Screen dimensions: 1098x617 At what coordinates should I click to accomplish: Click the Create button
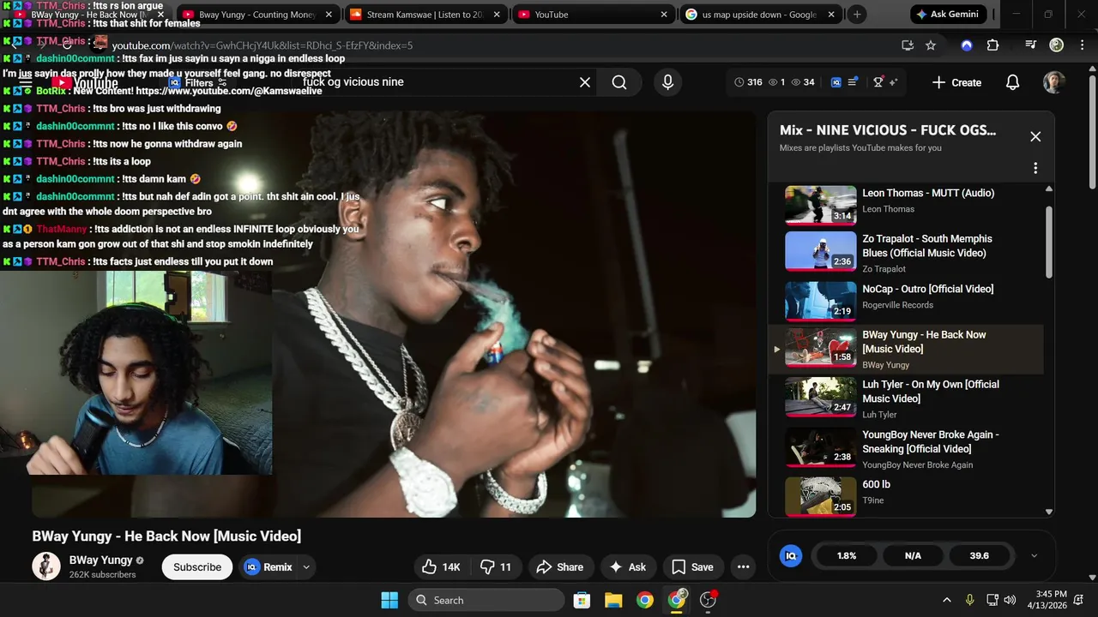pos(956,82)
